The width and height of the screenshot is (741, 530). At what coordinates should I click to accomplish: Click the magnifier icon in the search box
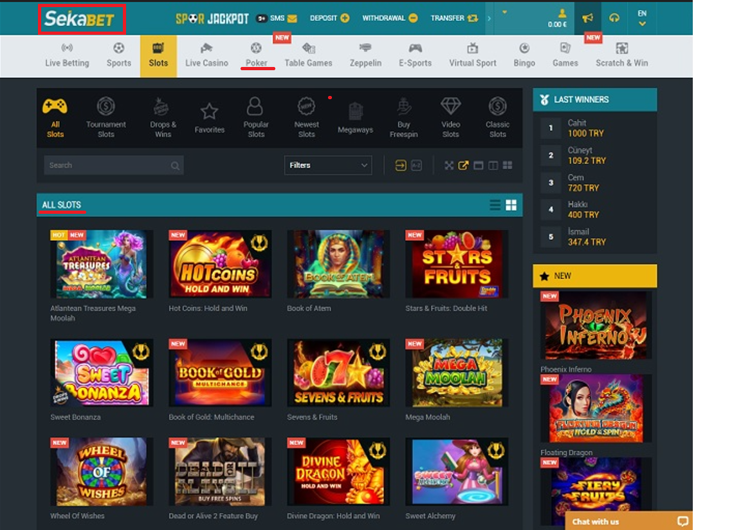[x=175, y=166]
